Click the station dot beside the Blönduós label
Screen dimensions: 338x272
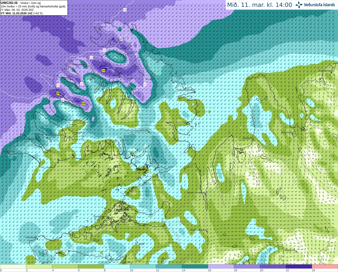(253, 140)
